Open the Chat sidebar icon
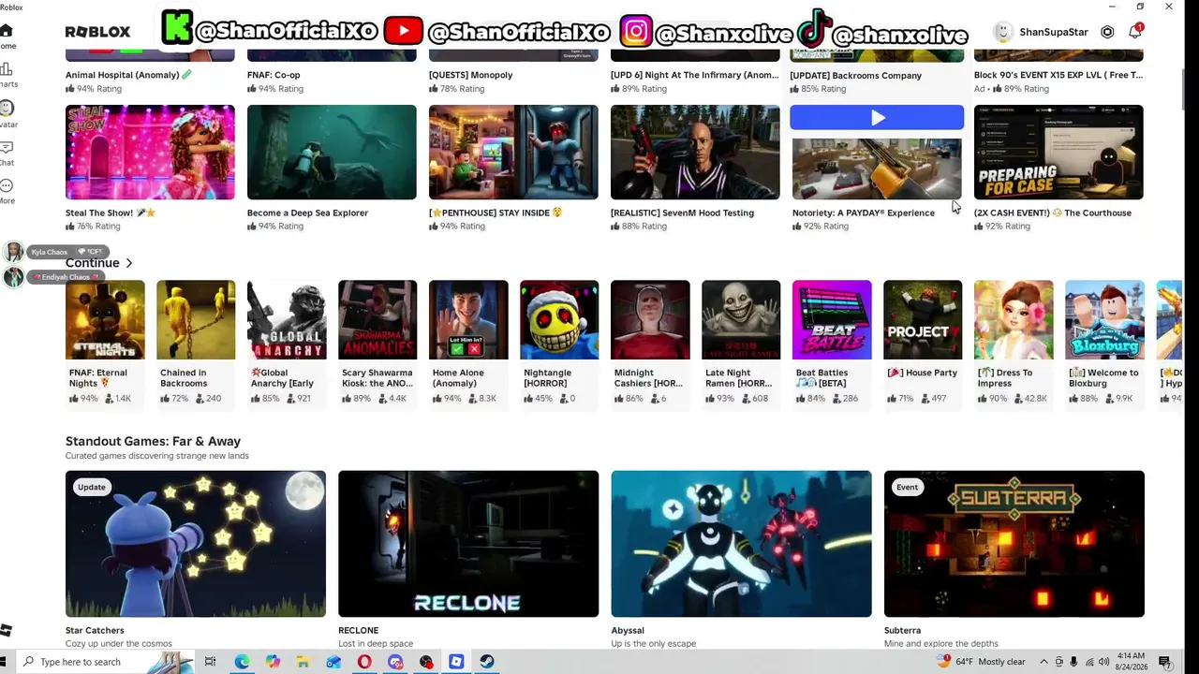 pos(6,148)
